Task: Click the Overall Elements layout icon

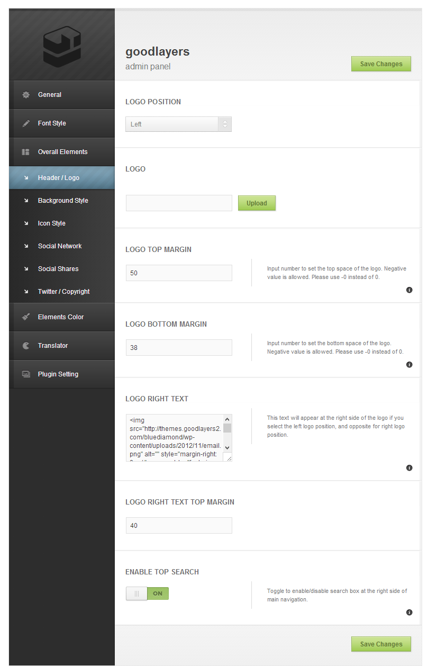Action: [25, 152]
